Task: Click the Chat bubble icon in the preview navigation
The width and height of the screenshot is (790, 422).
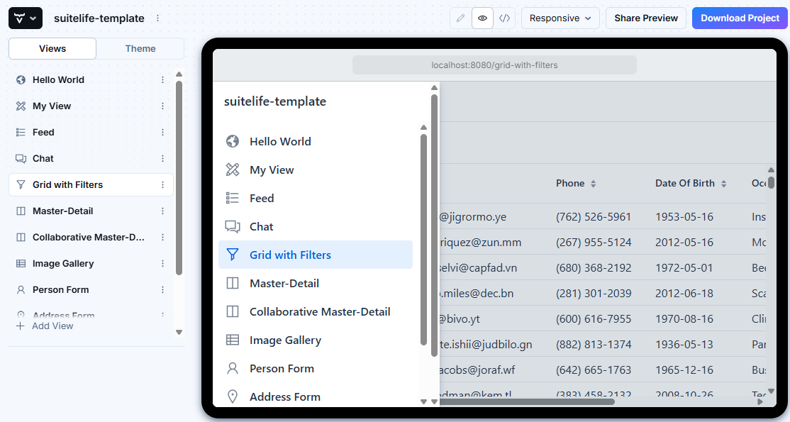Action: tap(232, 227)
